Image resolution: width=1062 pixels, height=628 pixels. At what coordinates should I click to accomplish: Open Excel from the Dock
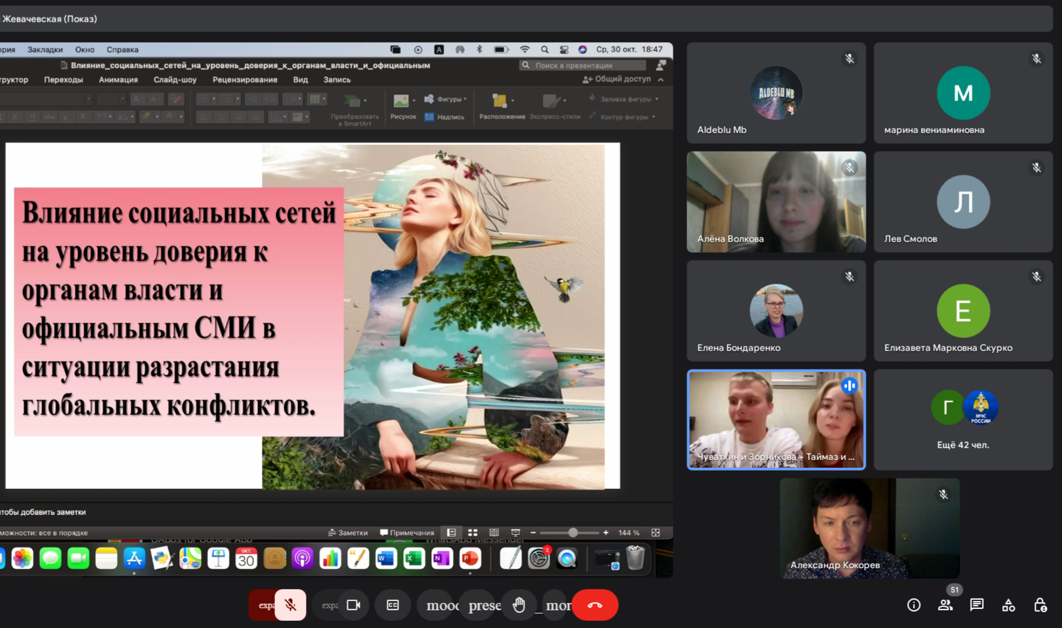pos(414,558)
